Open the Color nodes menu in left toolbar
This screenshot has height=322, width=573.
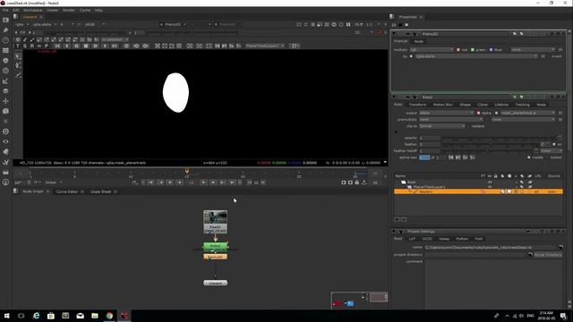coord(5,61)
